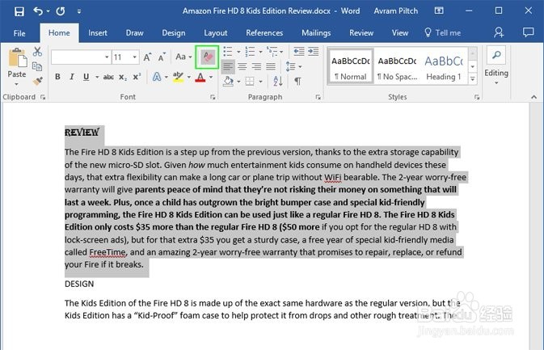Apply multilevel list

[x=272, y=52]
